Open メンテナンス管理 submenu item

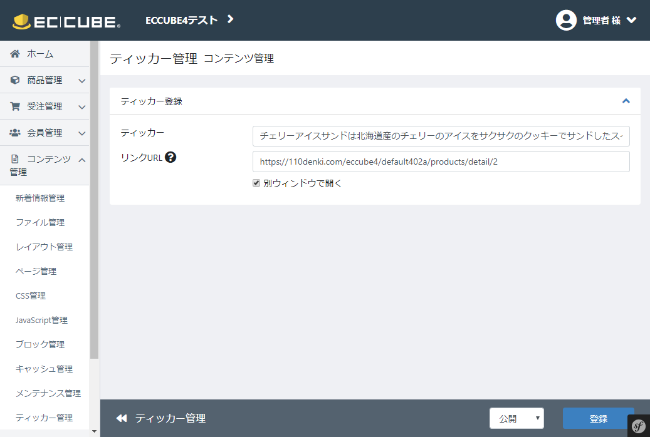48,394
